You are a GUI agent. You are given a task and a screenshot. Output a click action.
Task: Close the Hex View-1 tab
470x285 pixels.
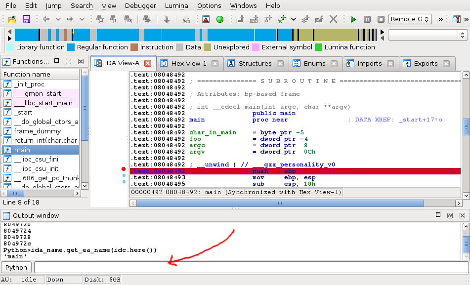(x=215, y=64)
